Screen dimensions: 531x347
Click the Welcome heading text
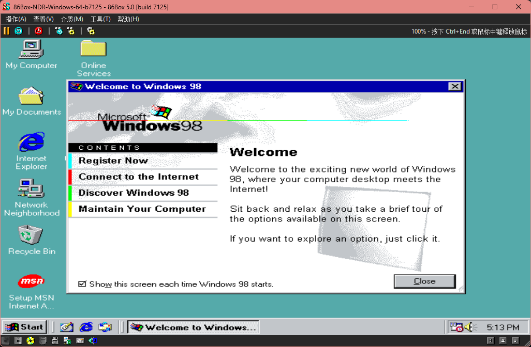[x=263, y=152]
